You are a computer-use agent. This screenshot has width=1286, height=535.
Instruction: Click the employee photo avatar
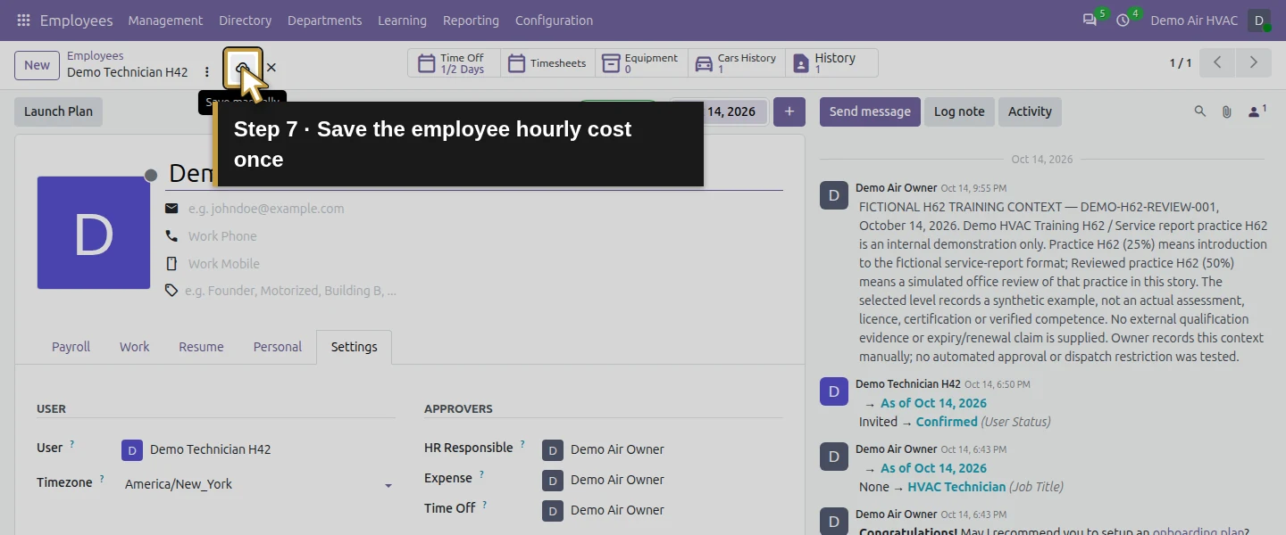(94, 233)
